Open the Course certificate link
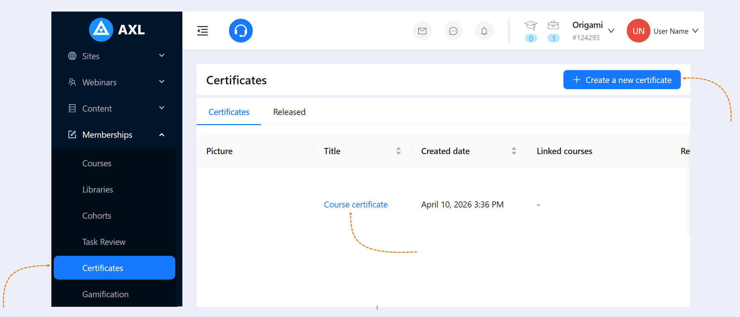Image resolution: width=740 pixels, height=317 pixels. [x=356, y=204]
